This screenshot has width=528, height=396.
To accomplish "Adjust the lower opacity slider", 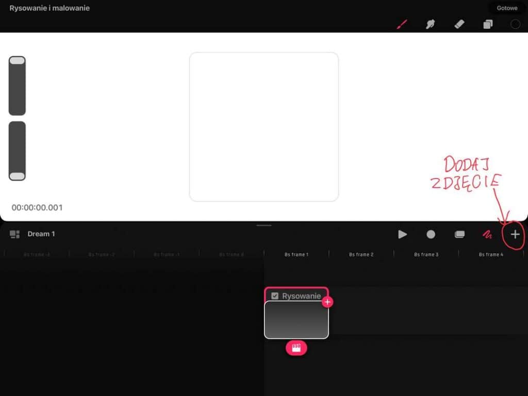I will pos(17,151).
